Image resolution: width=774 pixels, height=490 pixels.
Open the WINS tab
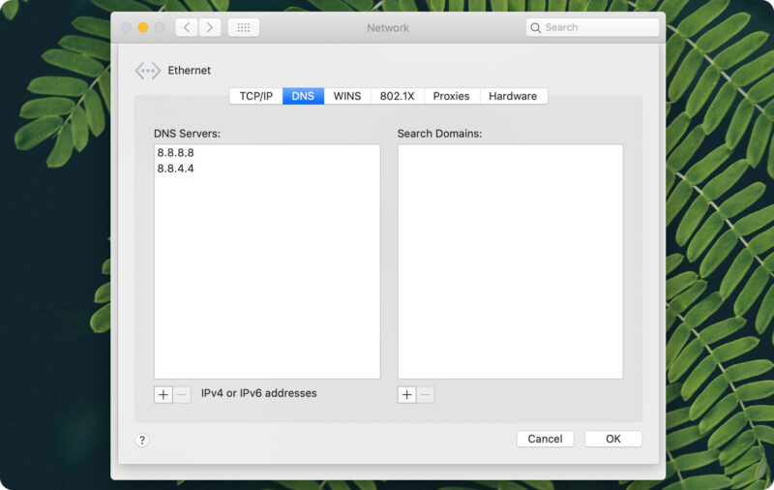point(347,96)
